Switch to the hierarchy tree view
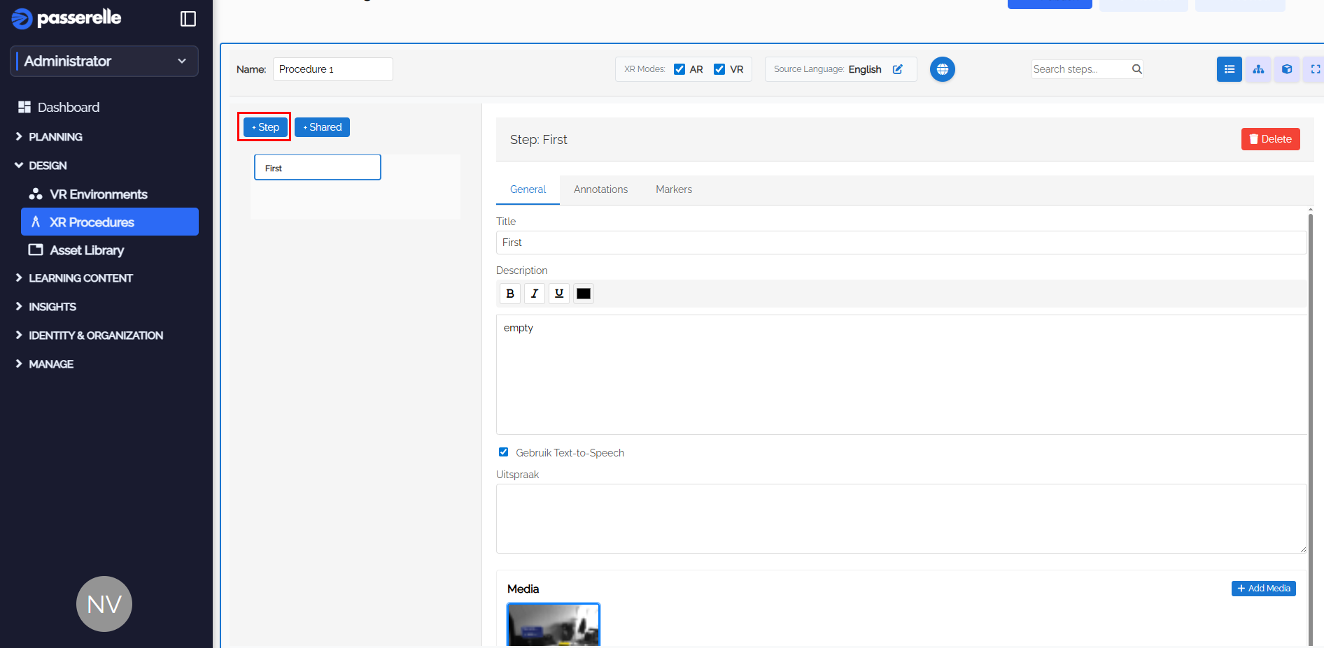 pos(1258,69)
